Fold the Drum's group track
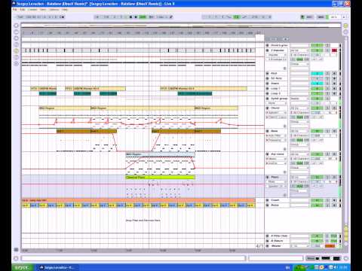This screenshot has width=362, height=271. [268, 45]
